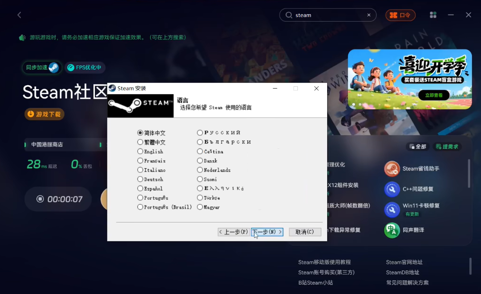This screenshot has height=294, width=481.
Task: Click the steam search input field
Action: (328, 15)
